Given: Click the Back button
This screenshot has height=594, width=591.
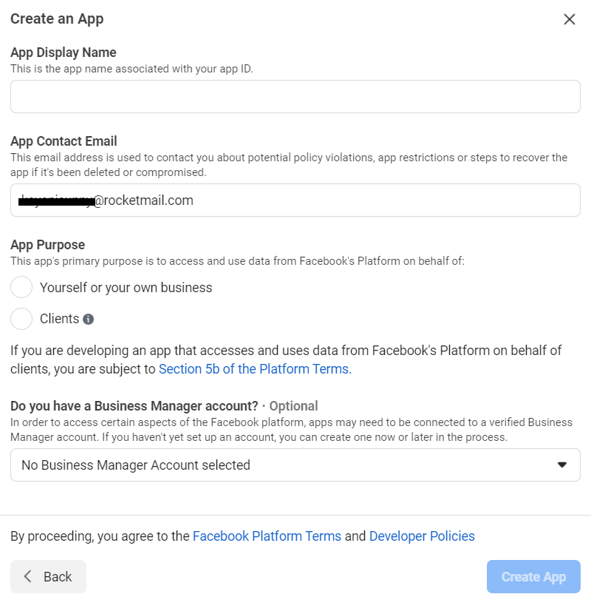Looking at the screenshot, I should coord(48,576).
